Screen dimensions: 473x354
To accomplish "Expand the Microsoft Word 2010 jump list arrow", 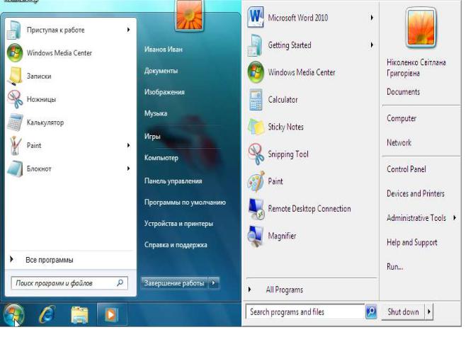I will (x=372, y=18).
